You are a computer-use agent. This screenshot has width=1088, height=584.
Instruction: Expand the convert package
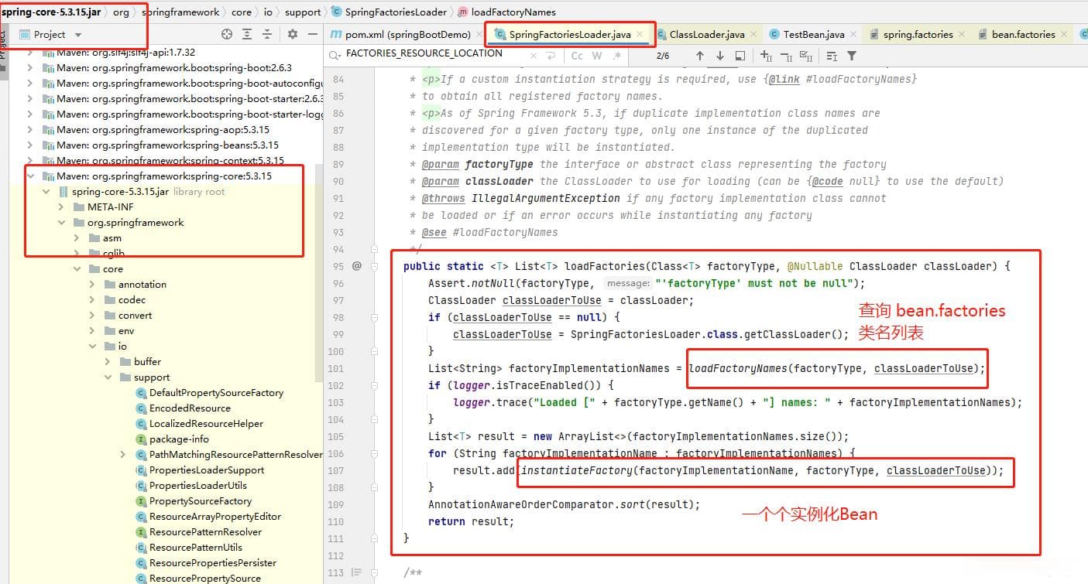click(x=92, y=315)
